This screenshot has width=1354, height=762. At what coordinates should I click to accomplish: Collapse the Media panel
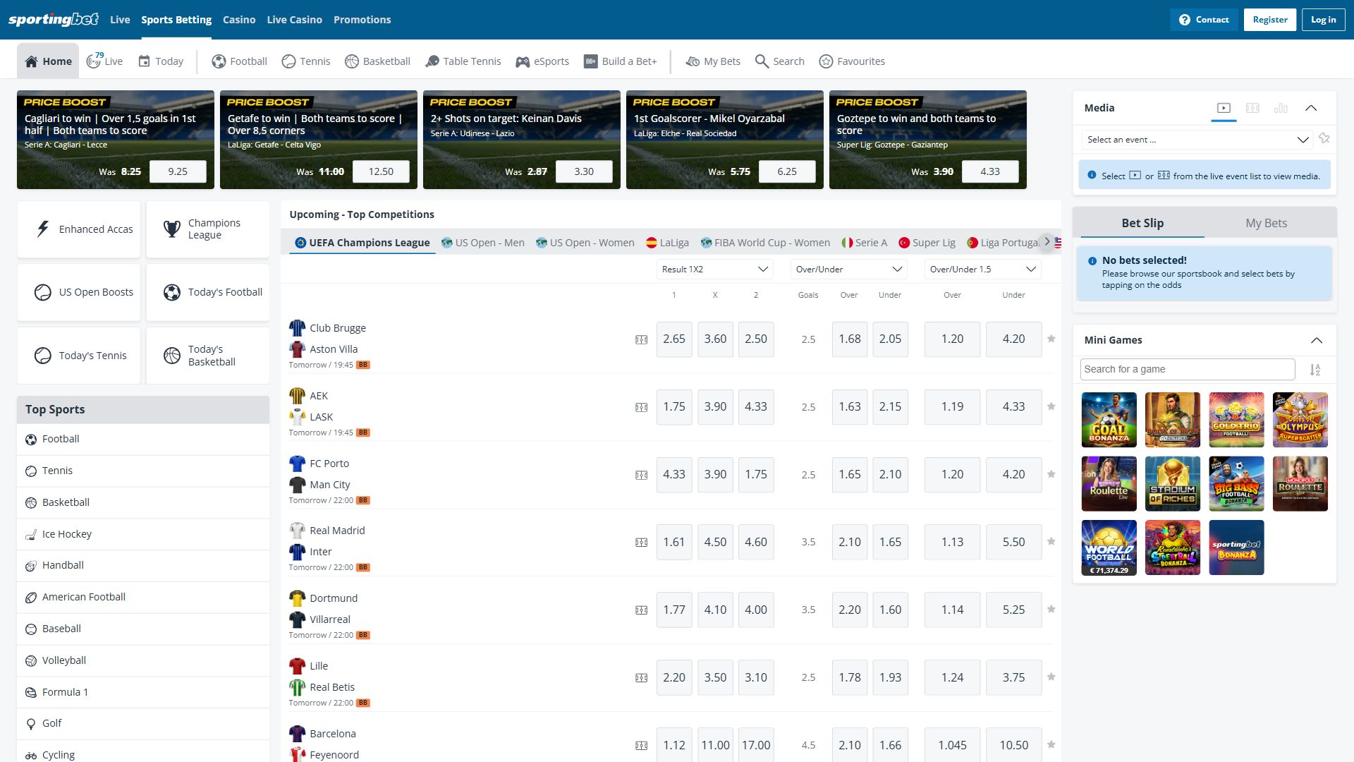[1311, 108]
